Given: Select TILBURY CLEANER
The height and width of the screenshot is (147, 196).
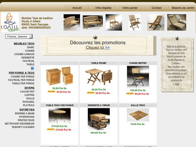Looking at the screenshot, I should 23,127.
